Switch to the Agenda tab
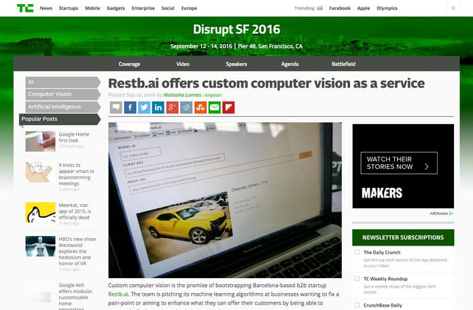 290,64
